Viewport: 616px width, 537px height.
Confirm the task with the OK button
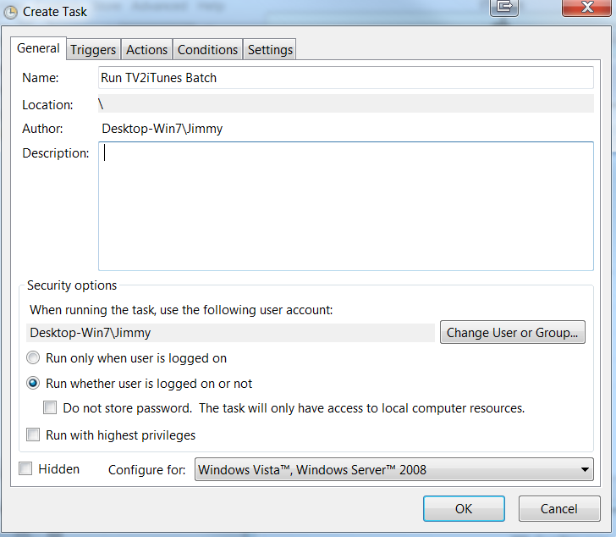pos(464,509)
